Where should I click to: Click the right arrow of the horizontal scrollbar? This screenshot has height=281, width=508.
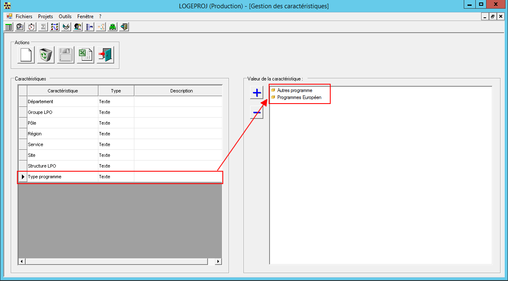point(217,261)
